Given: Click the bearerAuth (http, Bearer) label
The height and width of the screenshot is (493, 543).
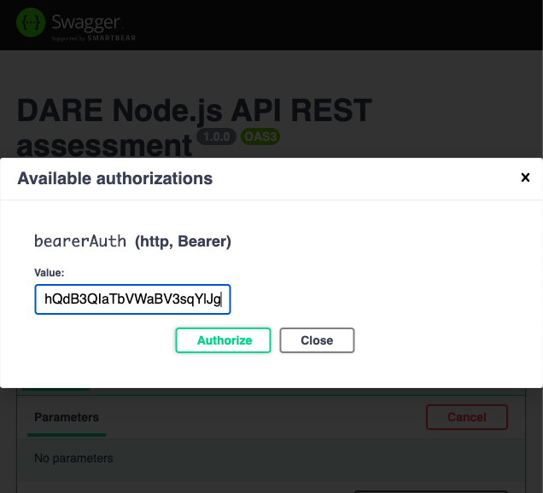Looking at the screenshot, I should (132, 241).
